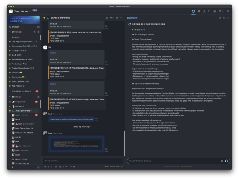Click the send message arrow in chat
Screen dimensions: 239x179
tap(122, 167)
